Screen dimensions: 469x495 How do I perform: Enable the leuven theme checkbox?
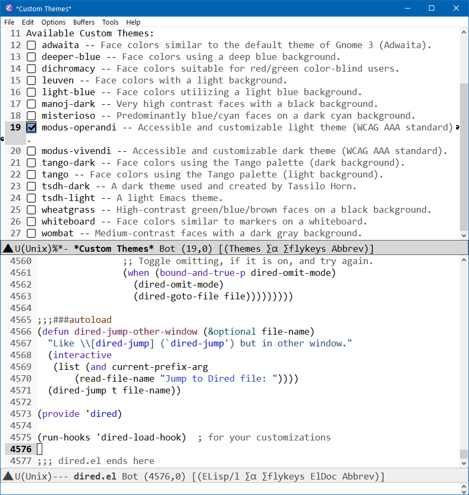31,81
